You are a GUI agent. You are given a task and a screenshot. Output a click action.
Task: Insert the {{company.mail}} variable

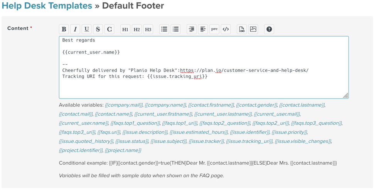coord(124,105)
